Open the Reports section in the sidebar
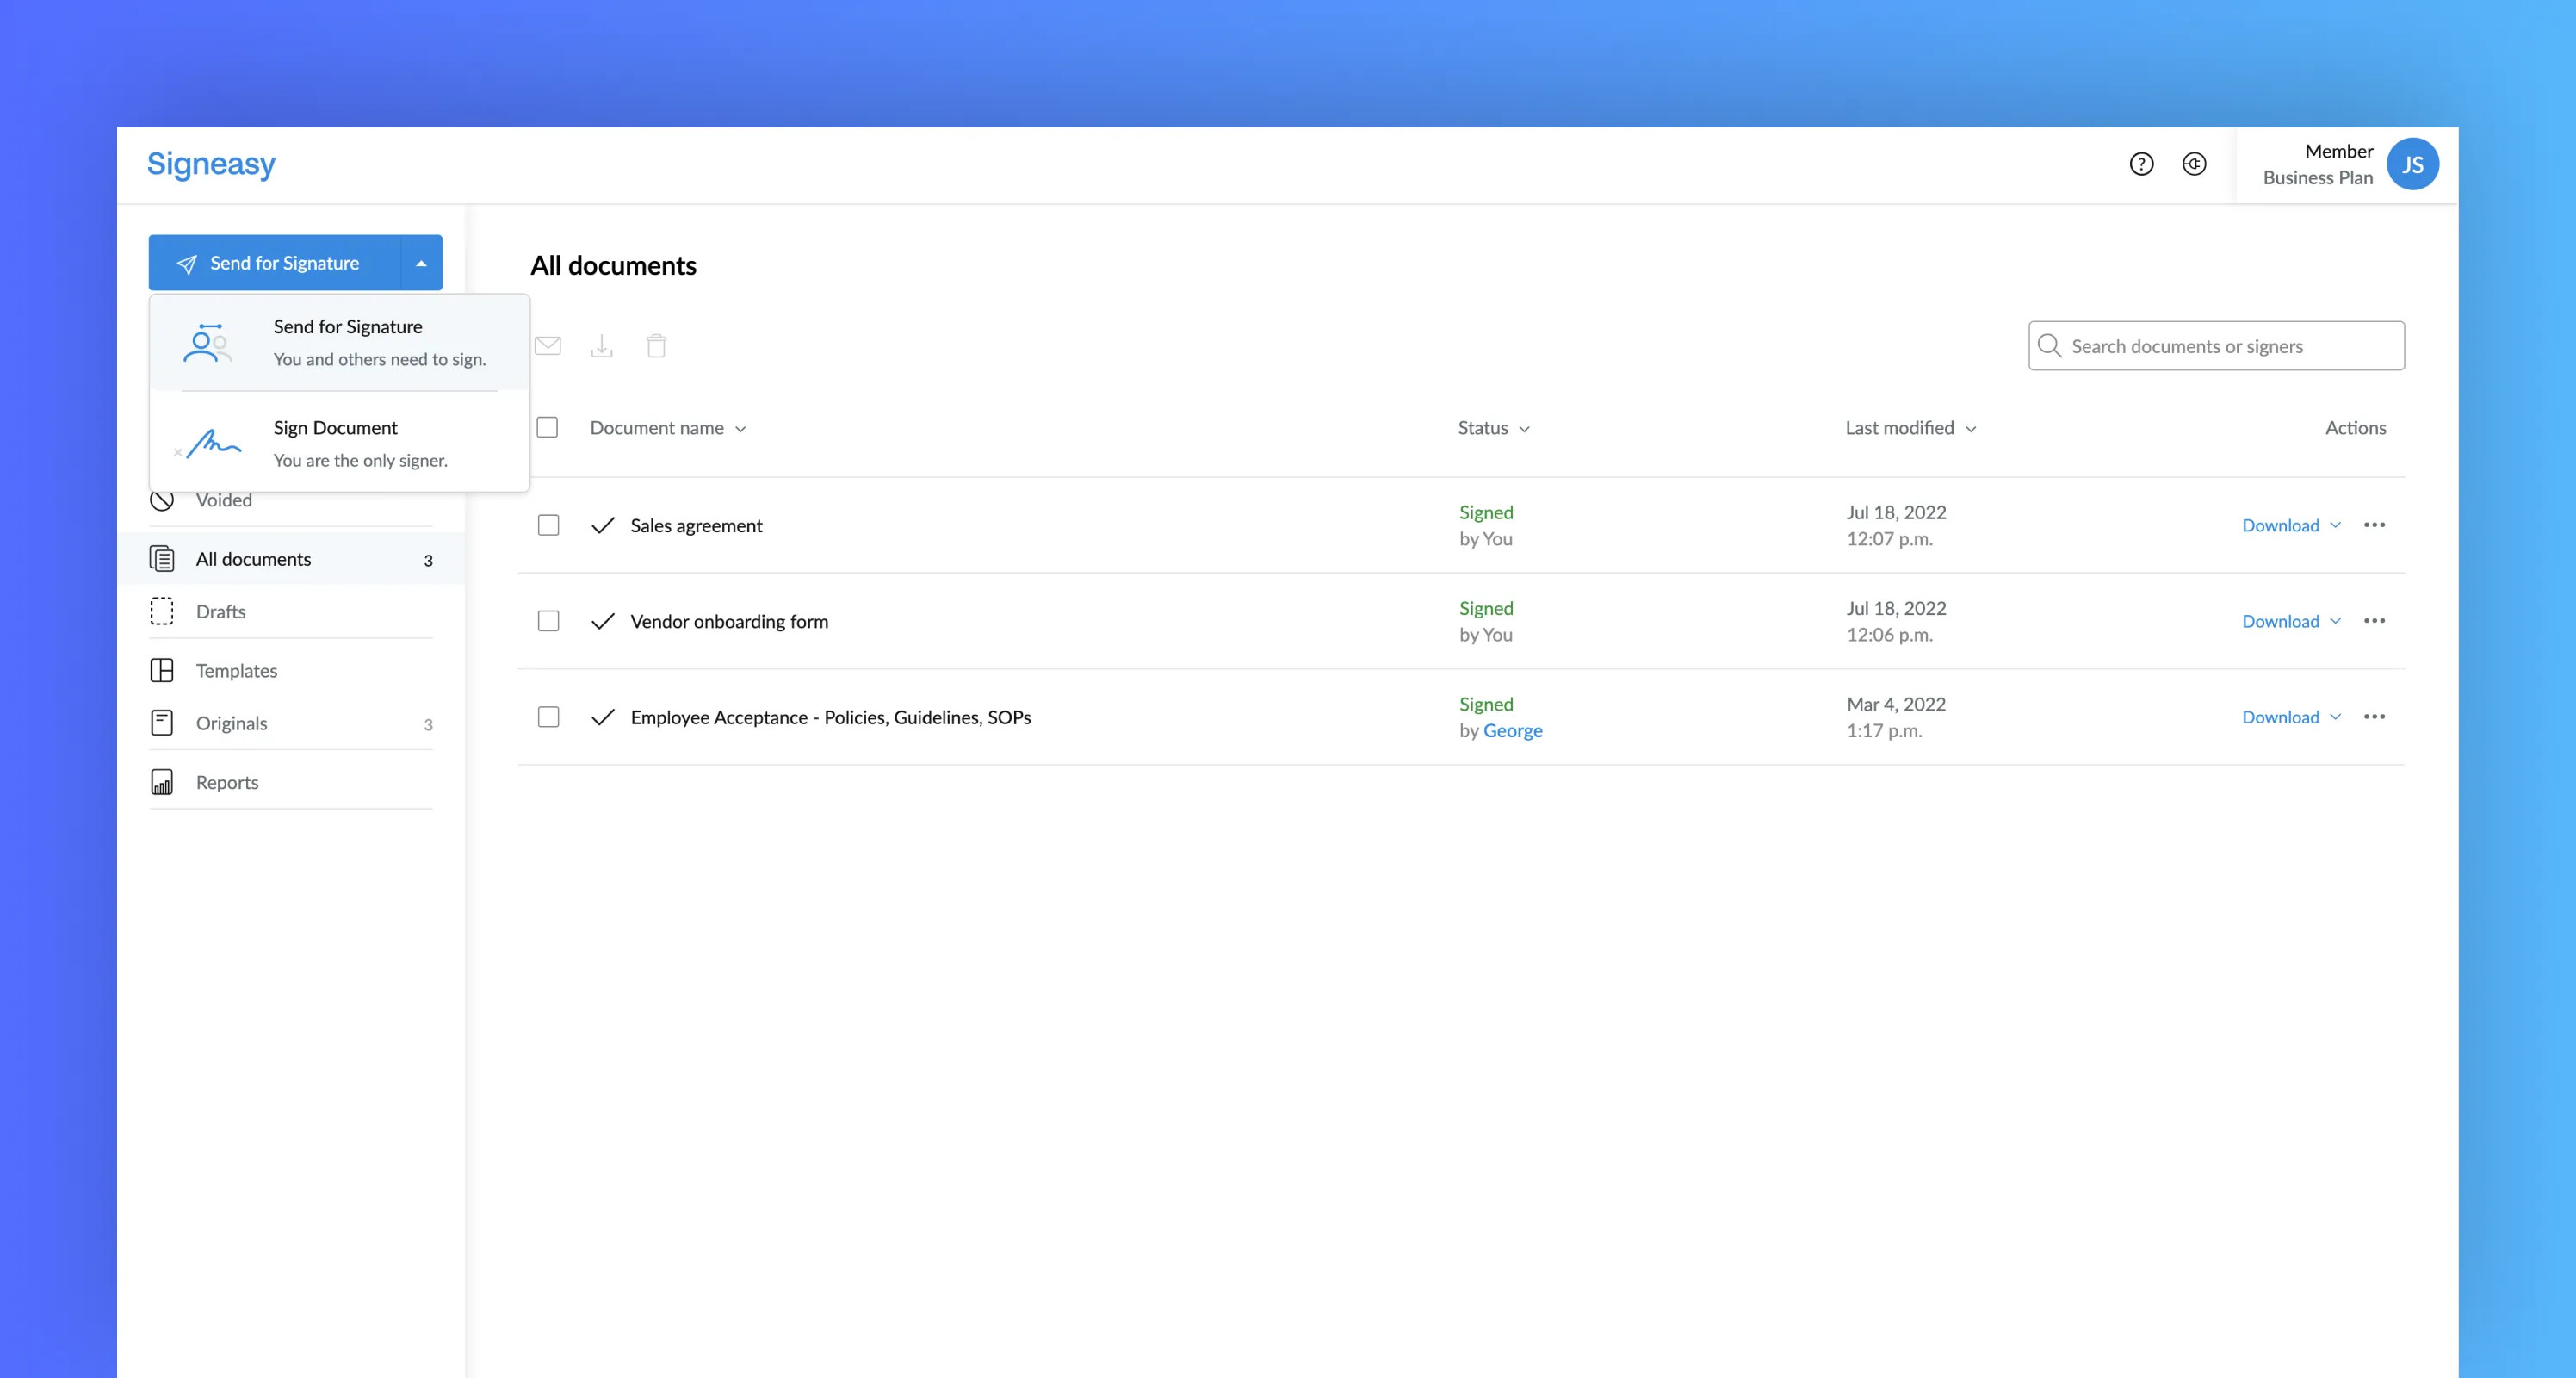This screenshot has height=1378, width=2576. tap(227, 782)
